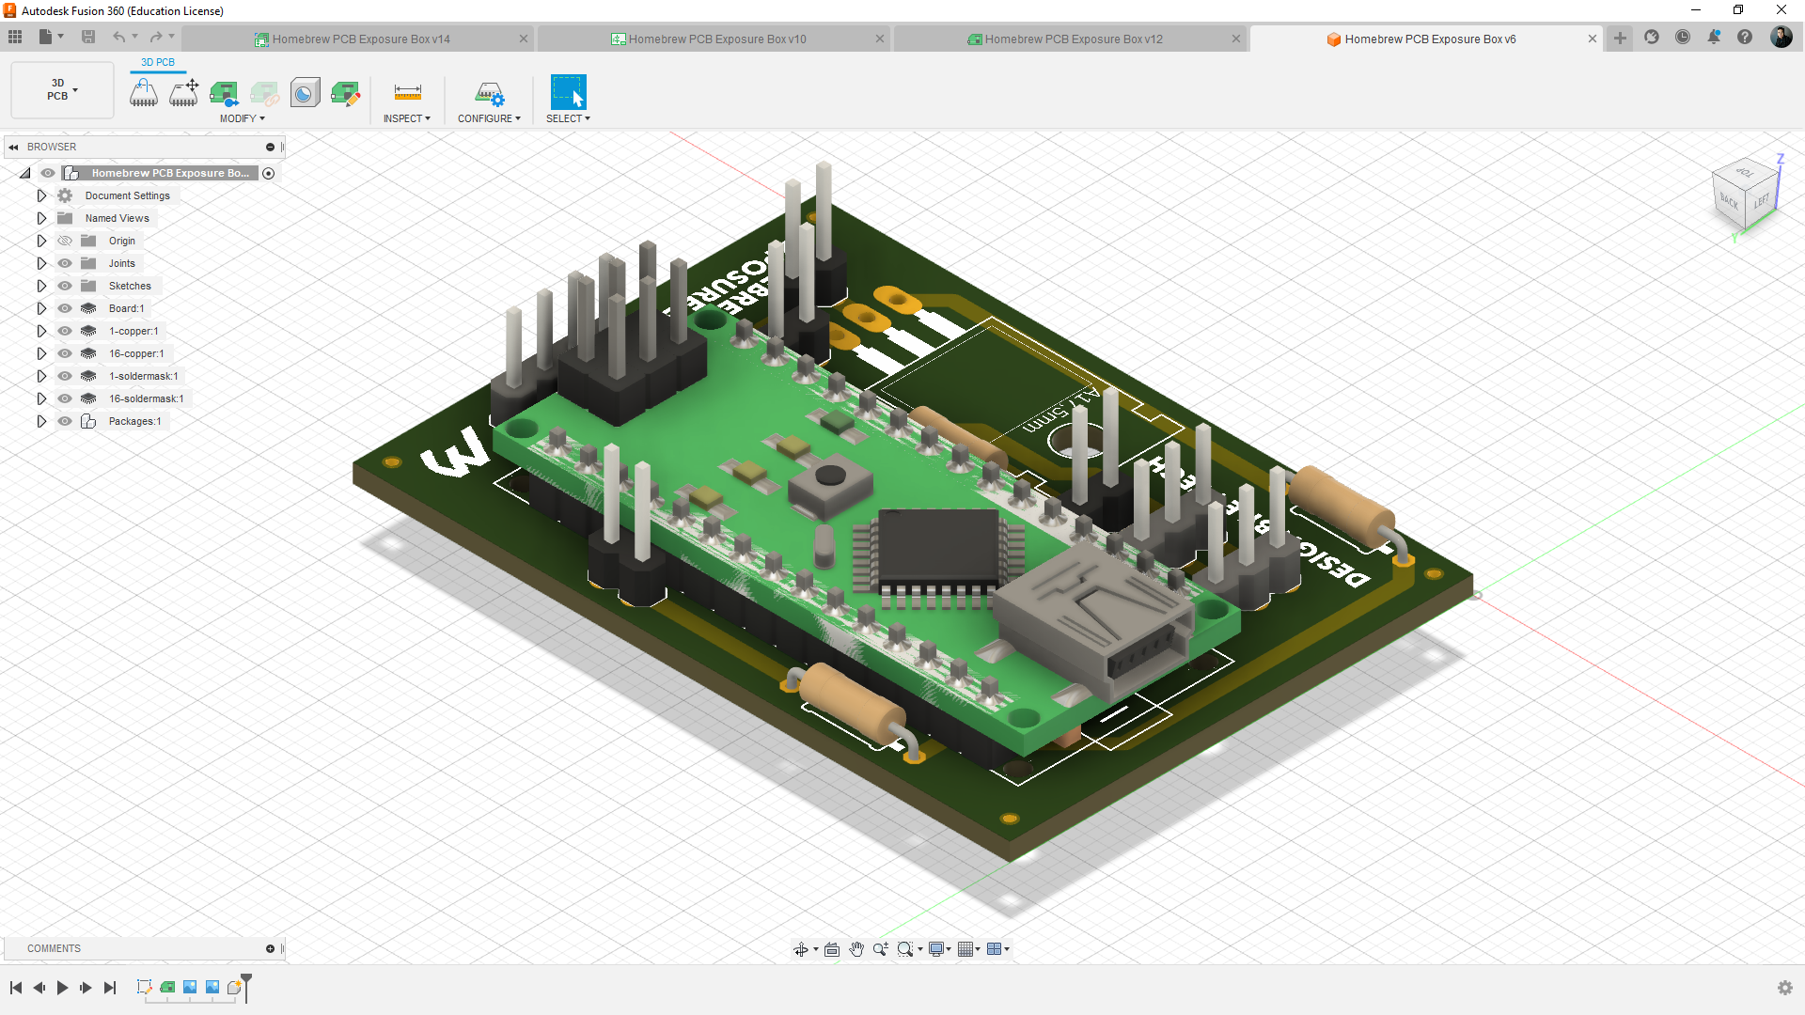Screen dimensions: 1805x1015
Task: Open the Configure PCB gear icon
Action: click(489, 92)
